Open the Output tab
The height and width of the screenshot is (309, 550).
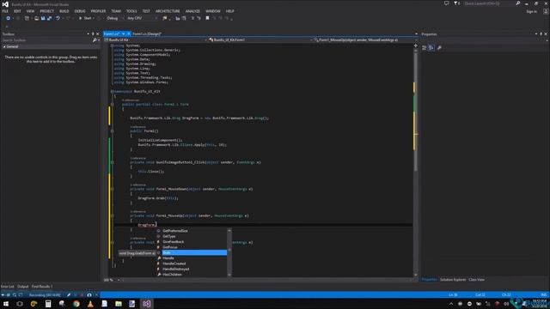click(x=23, y=287)
